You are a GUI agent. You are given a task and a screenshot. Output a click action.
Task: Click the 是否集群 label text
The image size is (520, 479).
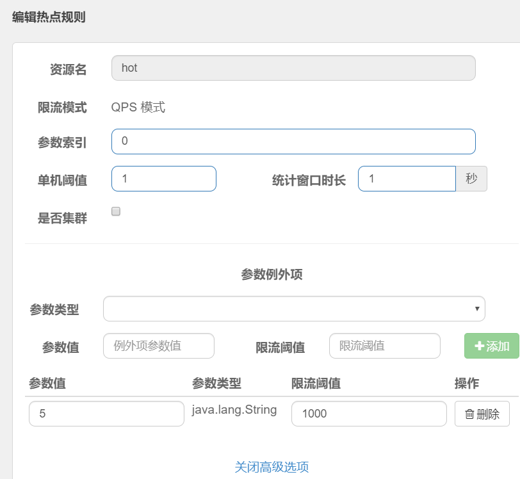(x=62, y=218)
